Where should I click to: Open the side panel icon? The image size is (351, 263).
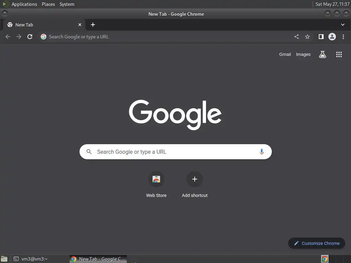(321, 37)
